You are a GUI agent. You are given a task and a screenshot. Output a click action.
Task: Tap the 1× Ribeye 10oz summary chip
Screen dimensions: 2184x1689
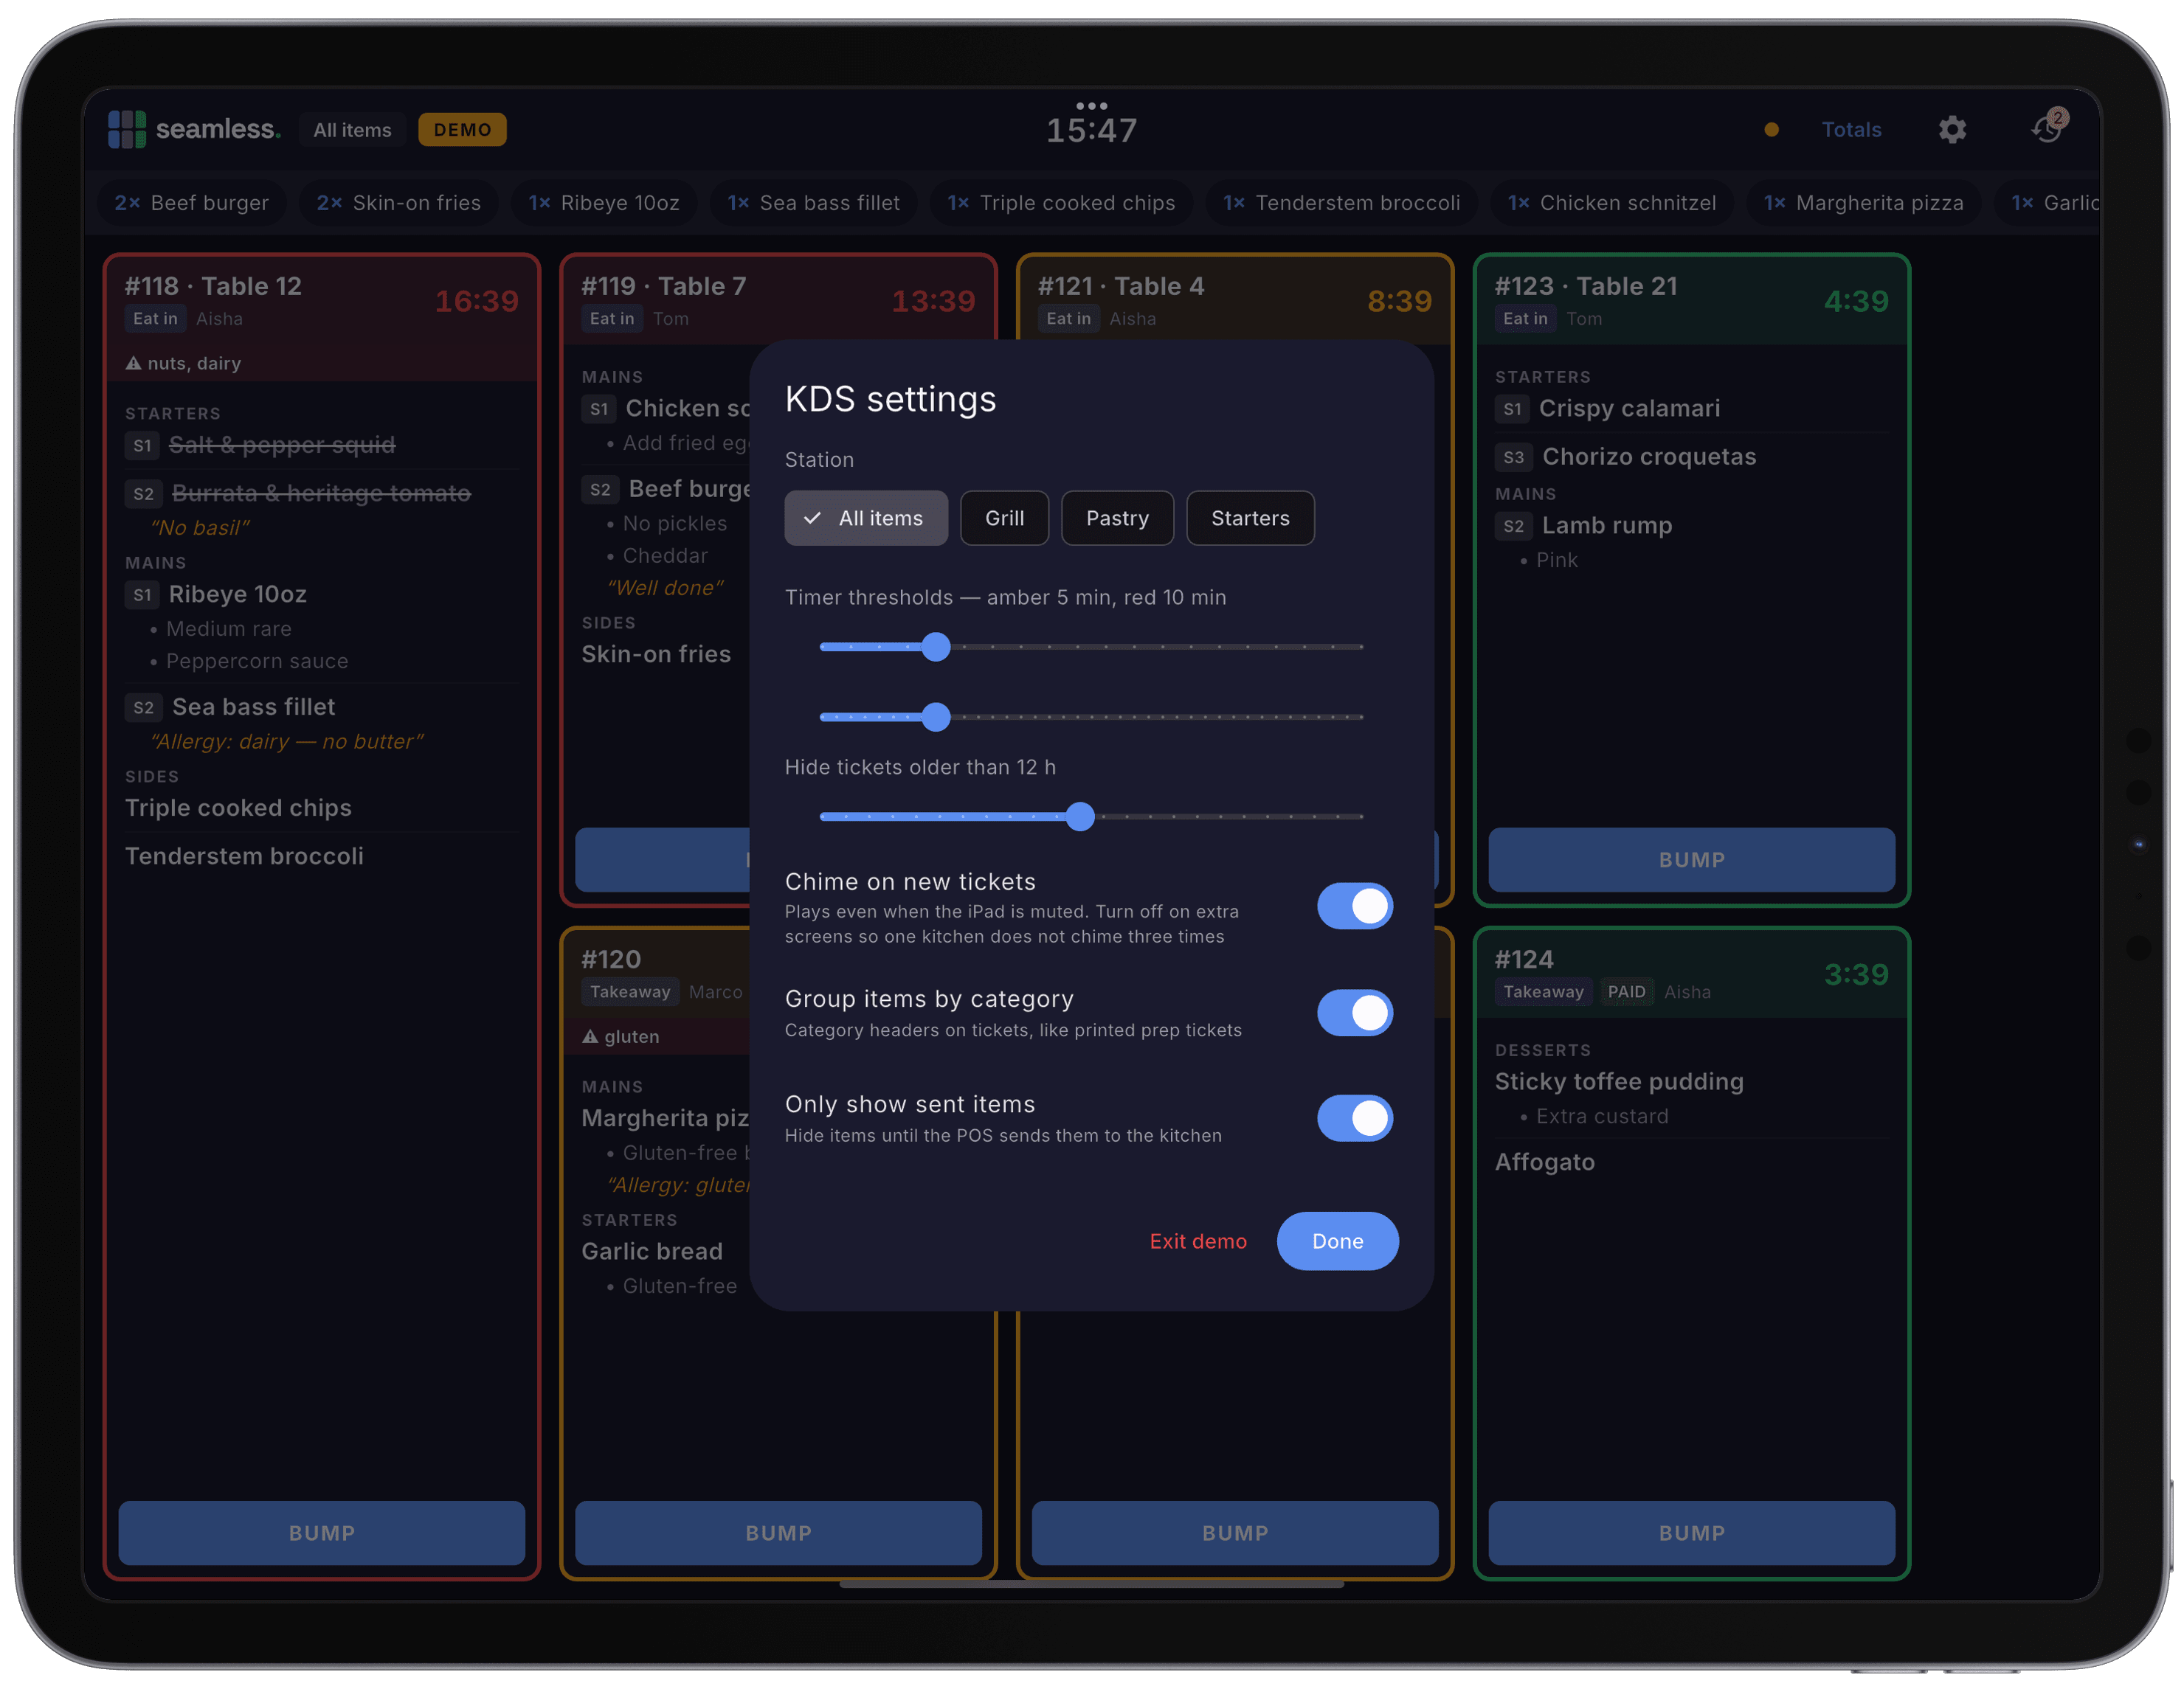(604, 203)
